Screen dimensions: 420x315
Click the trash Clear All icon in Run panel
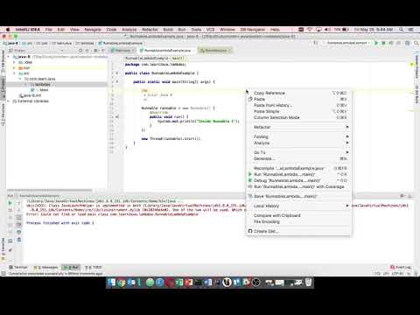tap(19, 240)
